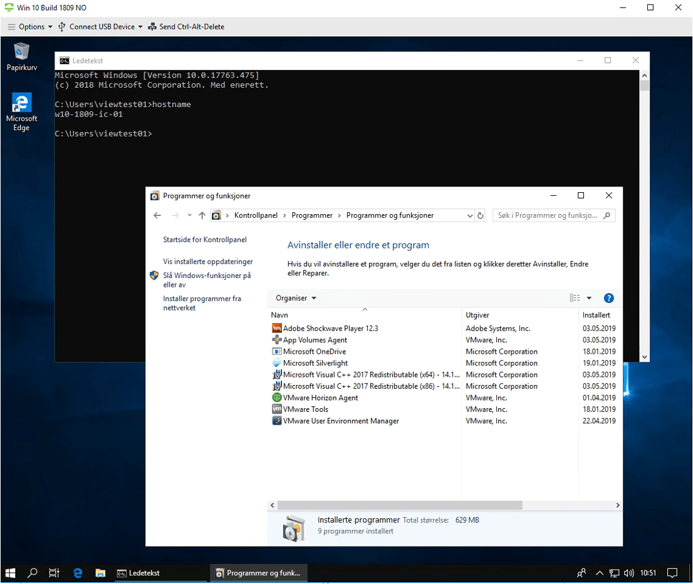Open Installer programmer fra nettverket link

tap(202, 303)
